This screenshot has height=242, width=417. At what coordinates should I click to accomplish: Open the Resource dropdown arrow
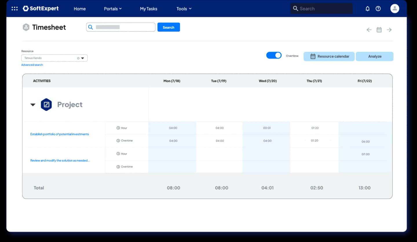tap(83, 58)
